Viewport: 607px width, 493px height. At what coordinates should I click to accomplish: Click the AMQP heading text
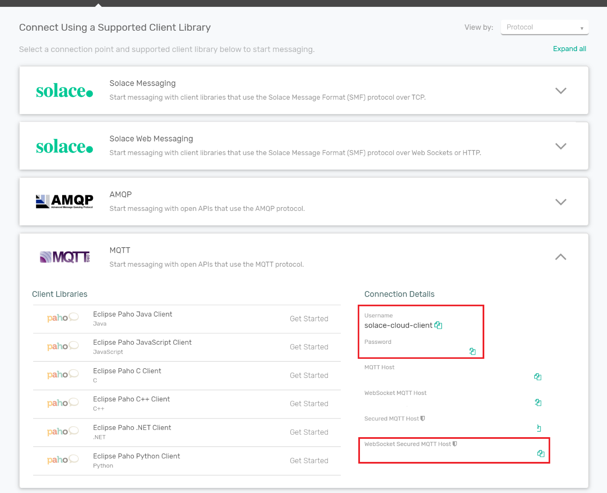point(121,194)
